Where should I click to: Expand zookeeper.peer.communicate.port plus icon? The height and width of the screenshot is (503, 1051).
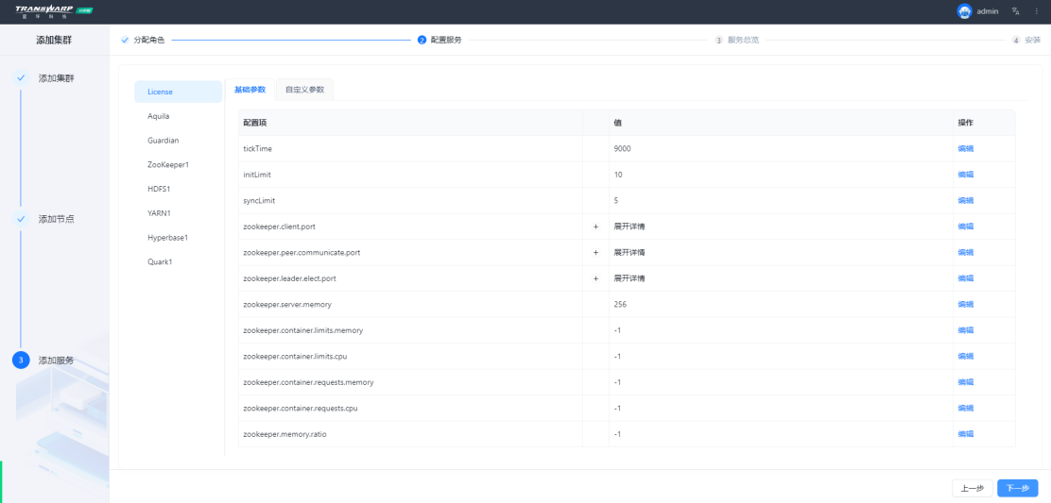(595, 253)
